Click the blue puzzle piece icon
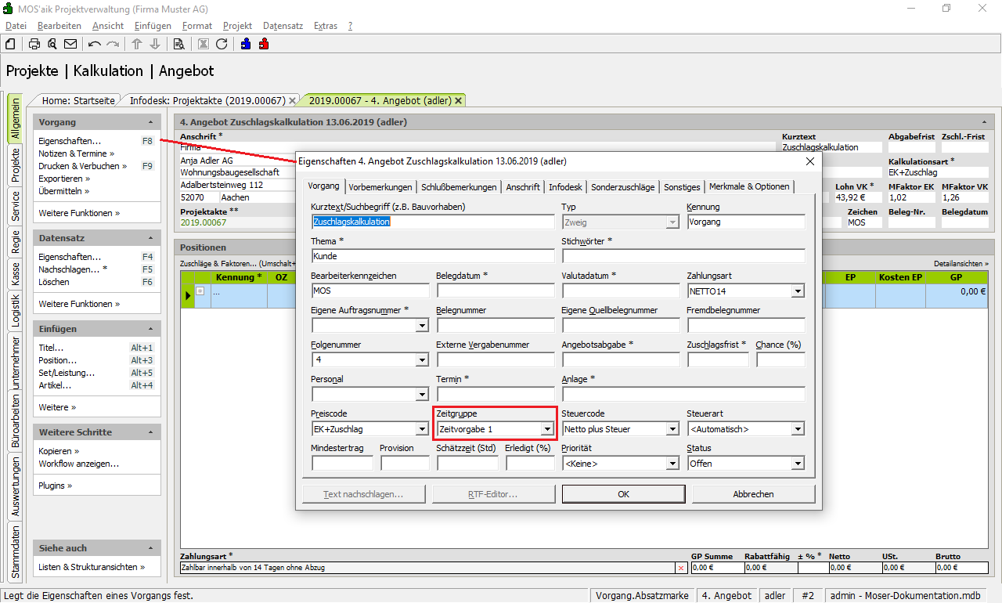Image resolution: width=1002 pixels, height=603 pixels. pyautogui.click(x=246, y=44)
